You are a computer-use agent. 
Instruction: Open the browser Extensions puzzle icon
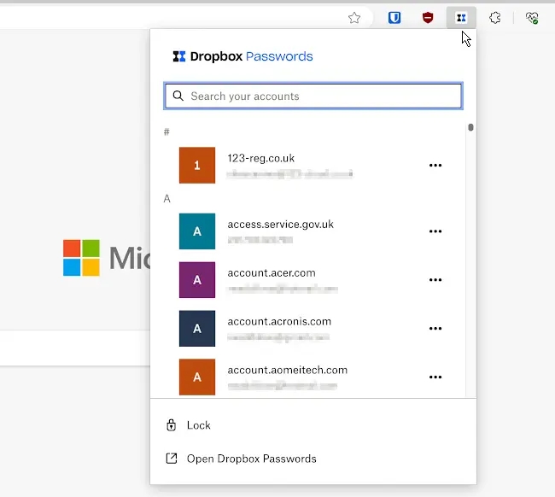pyautogui.click(x=495, y=18)
